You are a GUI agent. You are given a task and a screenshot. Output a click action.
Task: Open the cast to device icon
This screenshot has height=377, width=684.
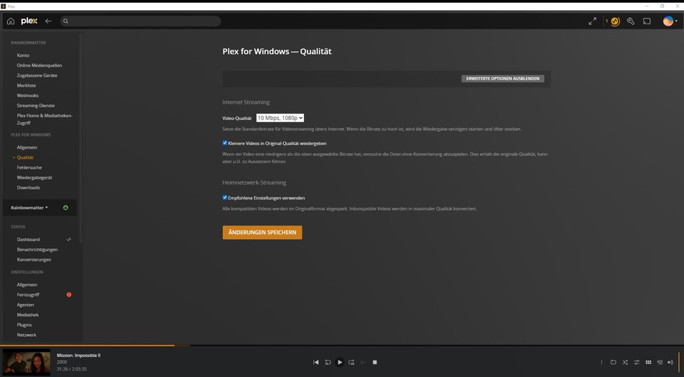[x=647, y=21]
